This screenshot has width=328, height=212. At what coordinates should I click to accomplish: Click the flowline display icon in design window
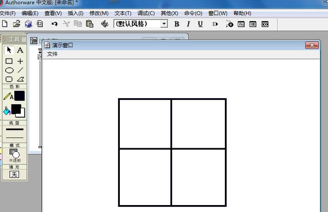39,57
